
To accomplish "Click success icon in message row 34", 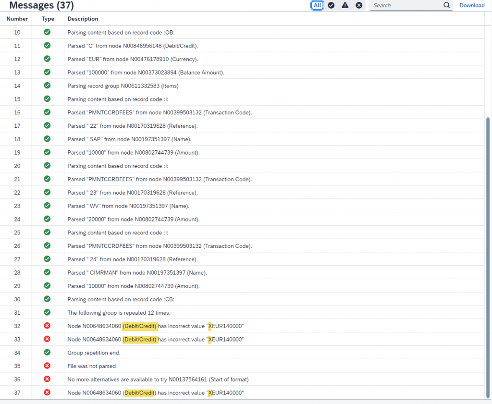I will coord(47,352).
